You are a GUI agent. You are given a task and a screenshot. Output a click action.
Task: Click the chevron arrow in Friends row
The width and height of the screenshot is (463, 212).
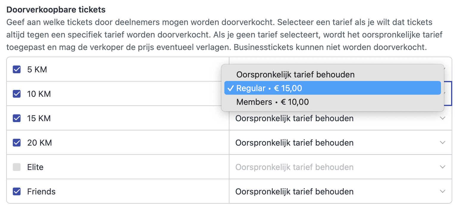442,191
